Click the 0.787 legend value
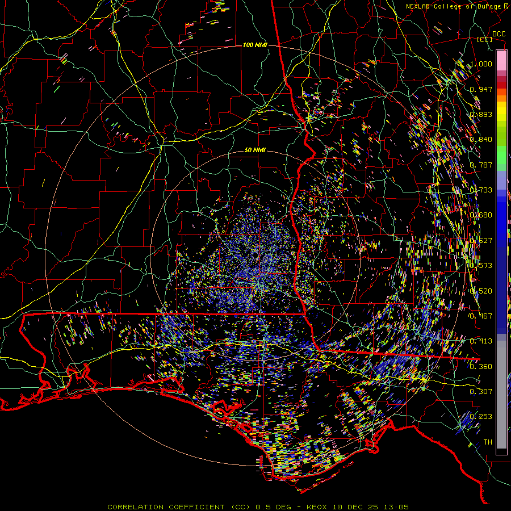This screenshot has width=511, height=511. [481, 165]
